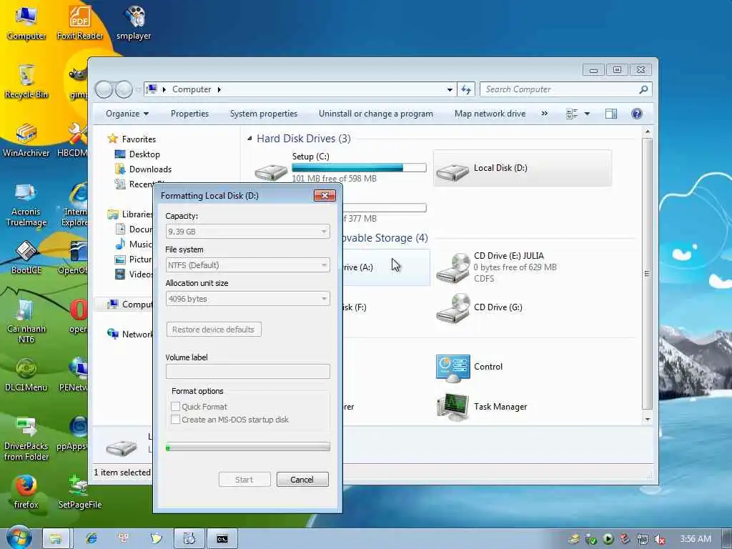Select the Acronis TrueImage desktop icon
Image resolution: width=732 pixels, height=549 pixels.
(x=26, y=204)
